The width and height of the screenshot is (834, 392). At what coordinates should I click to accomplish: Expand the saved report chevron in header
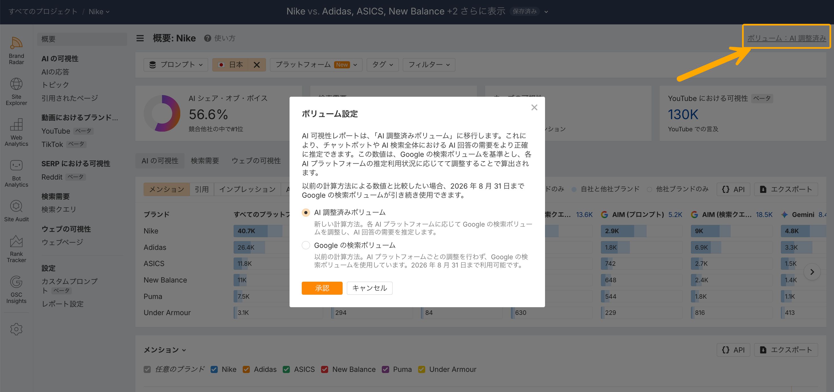pos(546,12)
